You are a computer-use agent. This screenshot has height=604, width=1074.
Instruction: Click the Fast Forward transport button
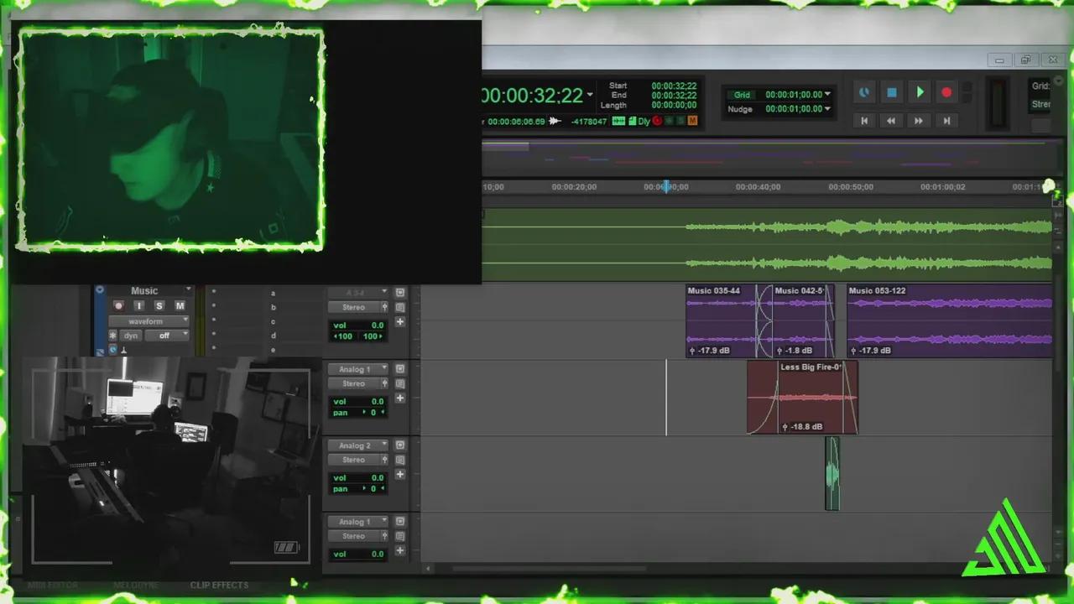[x=919, y=121]
